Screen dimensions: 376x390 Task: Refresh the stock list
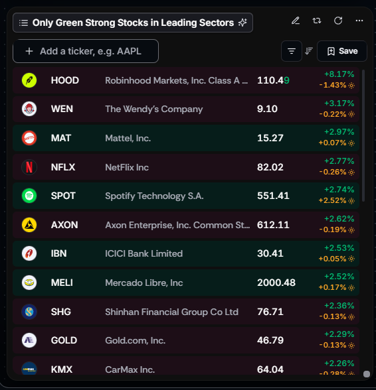338,21
